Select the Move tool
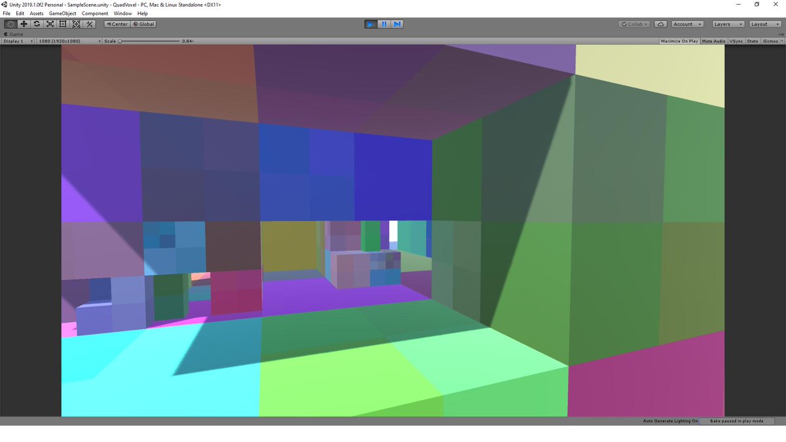786x442 pixels. coord(24,24)
